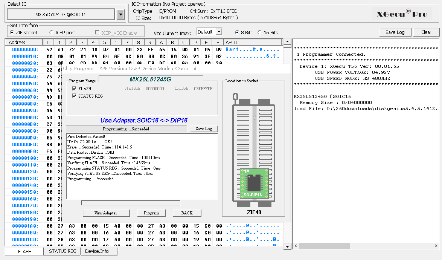Viewport: 442px width, 260px height.
Task: Click the hex view scroll up arrow
Action: (x=287, y=42)
